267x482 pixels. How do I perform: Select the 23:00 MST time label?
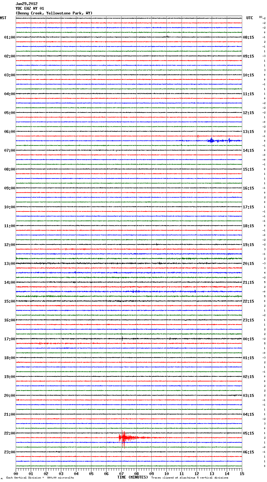pos(10,452)
